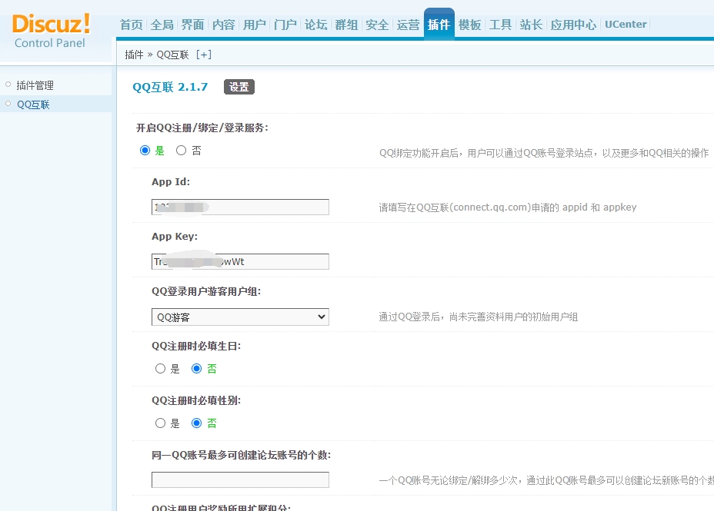
Task: Click the QQ互联 breadcrumb text
Action: (172, 55)
